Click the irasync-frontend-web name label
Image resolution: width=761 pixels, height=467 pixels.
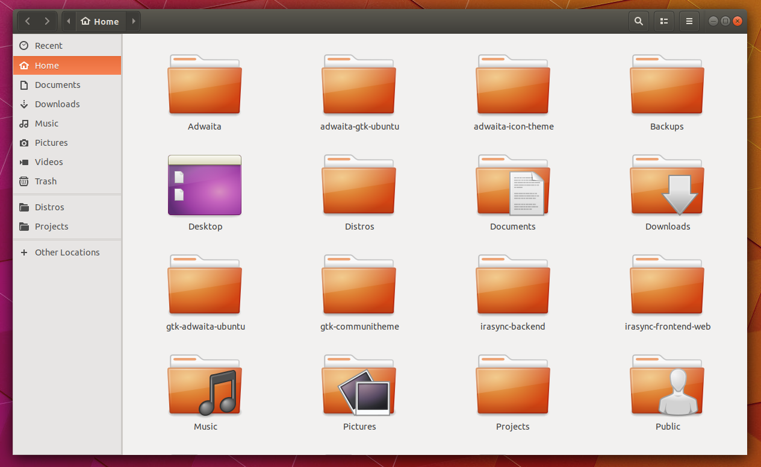coord(668,327)
